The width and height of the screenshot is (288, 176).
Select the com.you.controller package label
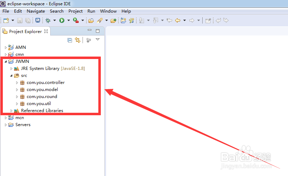[46, 83]
